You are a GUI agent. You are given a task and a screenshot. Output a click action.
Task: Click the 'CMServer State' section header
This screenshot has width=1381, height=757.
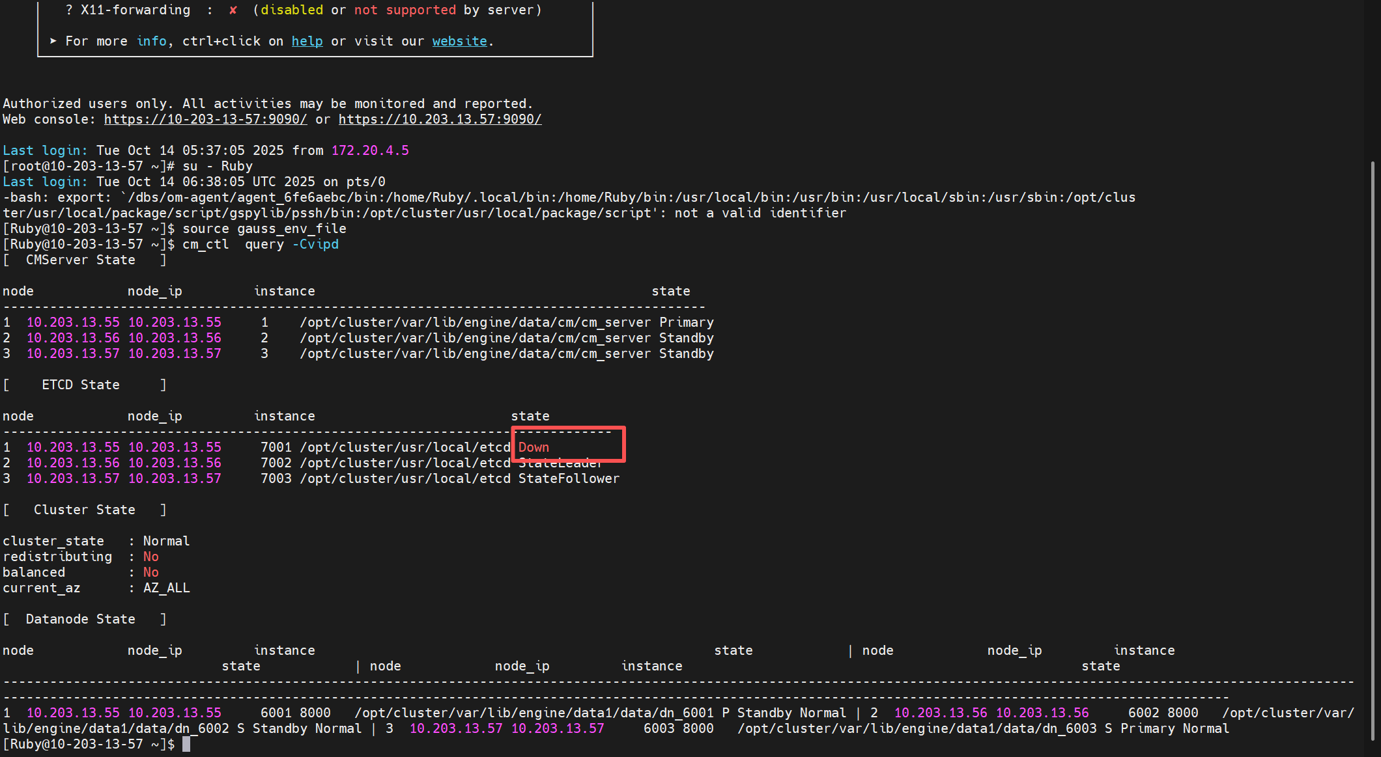point(80,260)
